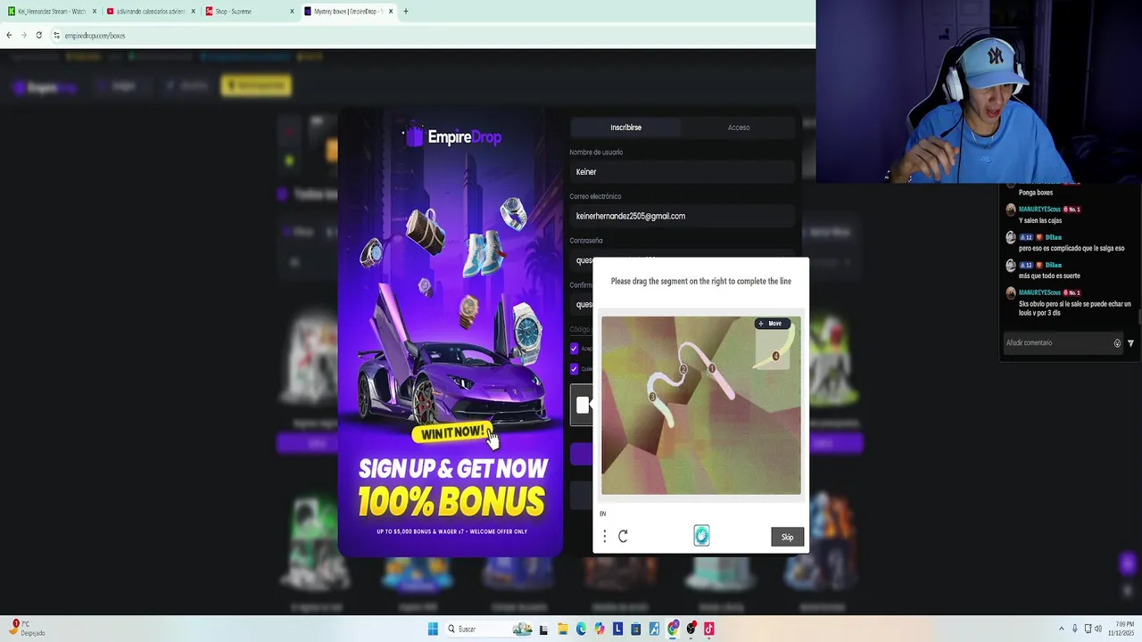This screenshot has height=642, width=1142.
Task: Close the Mystery boxes EmpireDrop tab
Action: pos(391,12)
